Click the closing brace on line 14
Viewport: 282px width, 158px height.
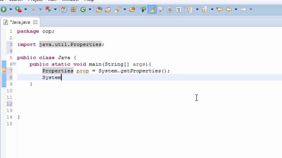coord(19,117)
